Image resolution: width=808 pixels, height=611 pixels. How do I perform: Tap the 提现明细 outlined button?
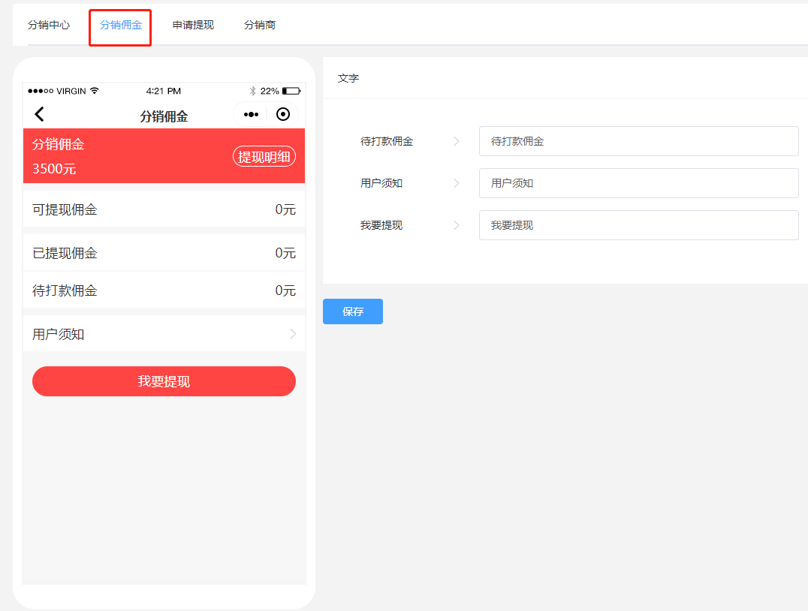click(x=264, y=157)
